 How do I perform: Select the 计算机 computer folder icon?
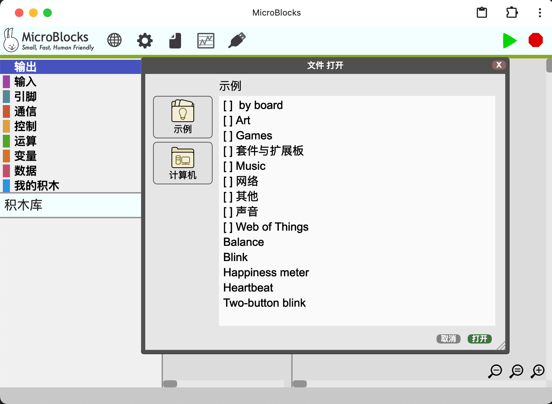183,163
